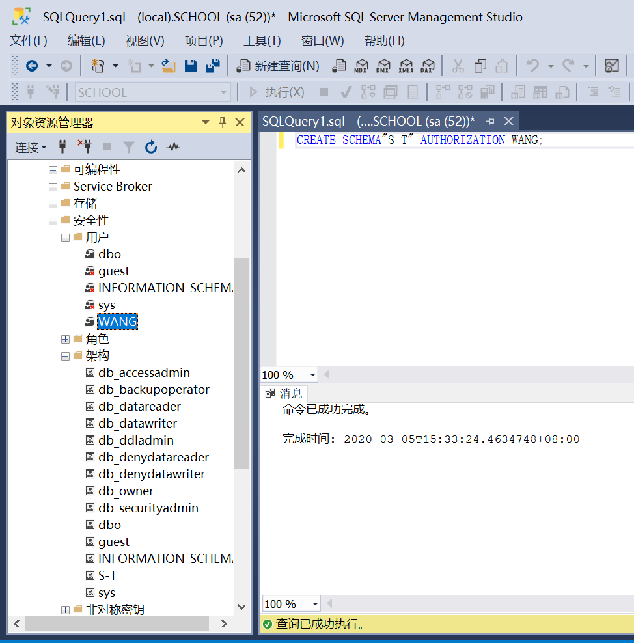Select the db_datareader schema node

pyautogui.click(x=139, y=406)
